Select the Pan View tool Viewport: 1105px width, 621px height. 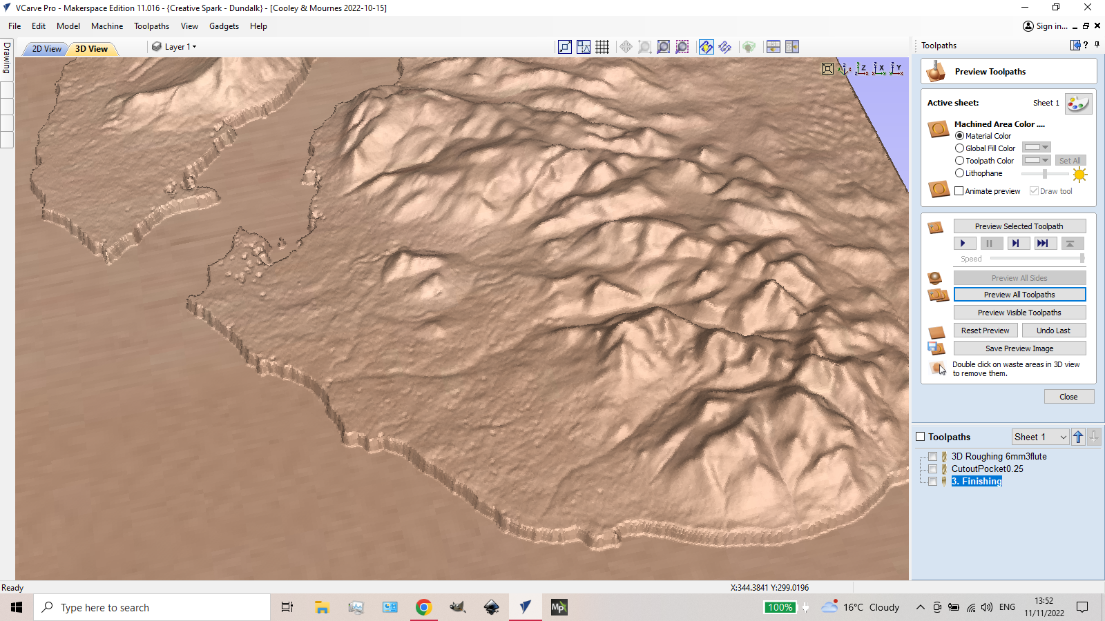tap(626, 47)
